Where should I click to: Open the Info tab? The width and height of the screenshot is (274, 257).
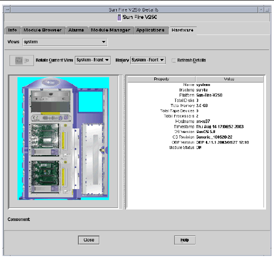[x=12, y=30]
